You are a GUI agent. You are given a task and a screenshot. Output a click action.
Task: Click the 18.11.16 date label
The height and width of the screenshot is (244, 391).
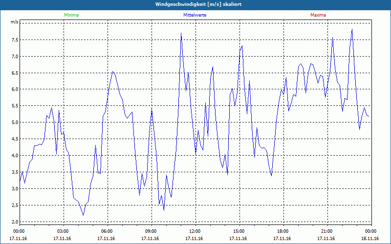point(370,239)
